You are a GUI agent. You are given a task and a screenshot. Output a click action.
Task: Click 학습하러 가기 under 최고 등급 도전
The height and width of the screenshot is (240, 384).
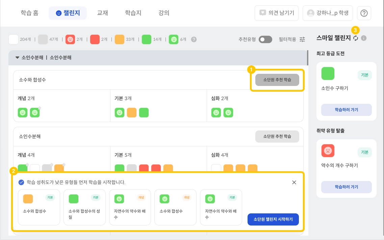pyautogui.click(x=346, y=110)
